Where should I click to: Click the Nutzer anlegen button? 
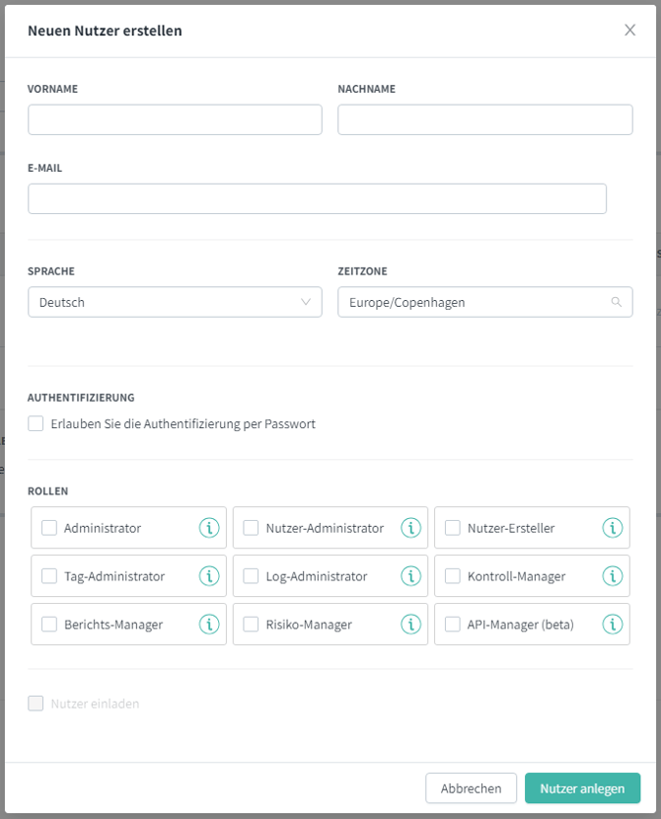[x=582, y=788]
